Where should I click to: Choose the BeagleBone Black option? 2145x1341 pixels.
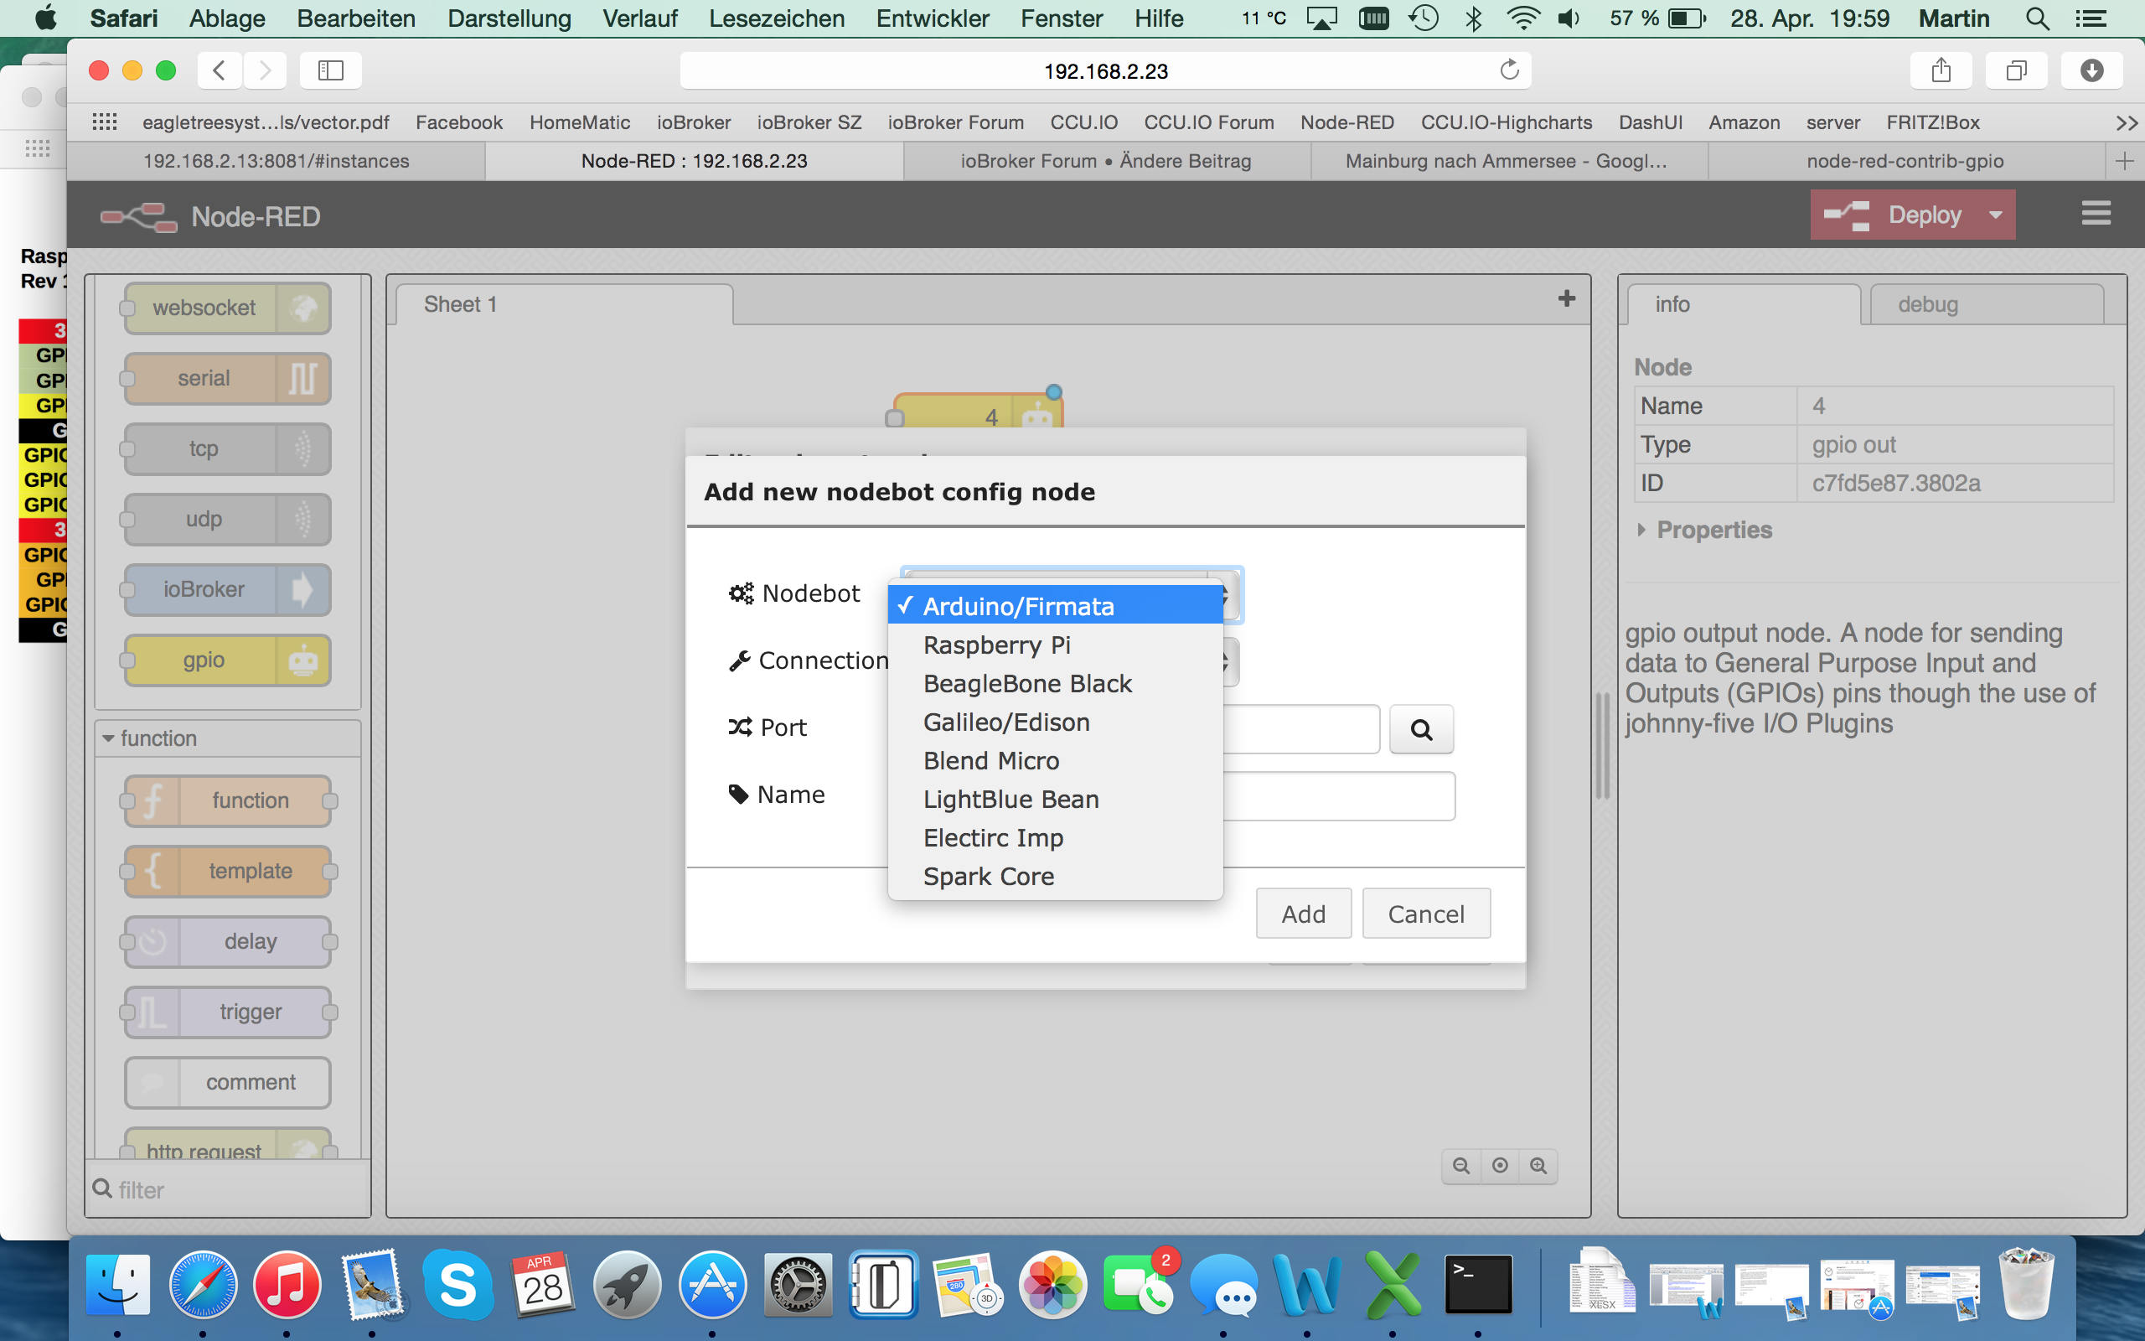click(x=1027, y=684)
